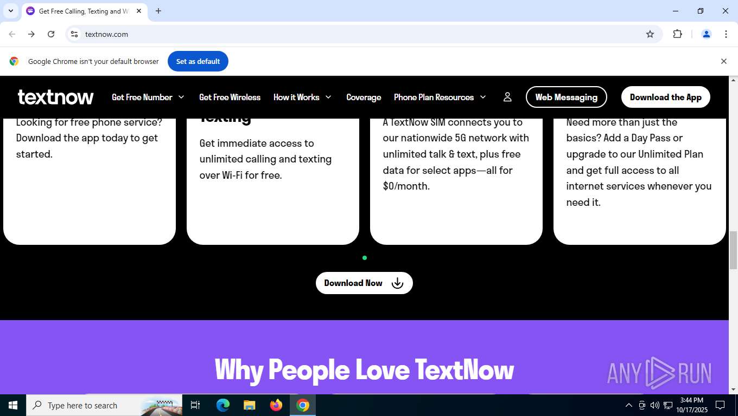
Task: Open network status in system tray
Action: click(x=668, y=405)
